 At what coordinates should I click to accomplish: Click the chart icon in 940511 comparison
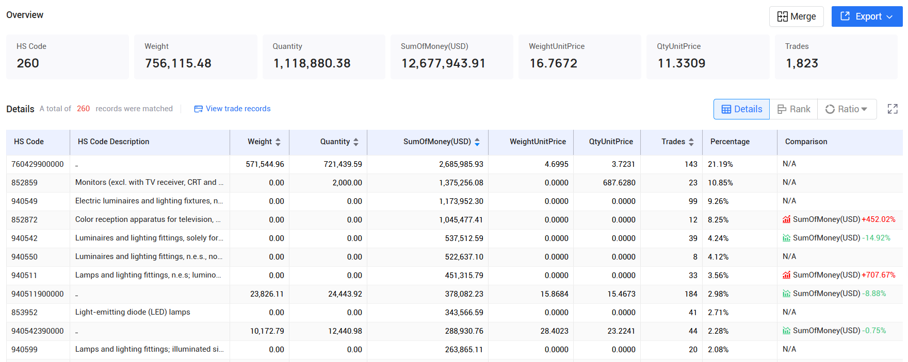click(786, 275)
